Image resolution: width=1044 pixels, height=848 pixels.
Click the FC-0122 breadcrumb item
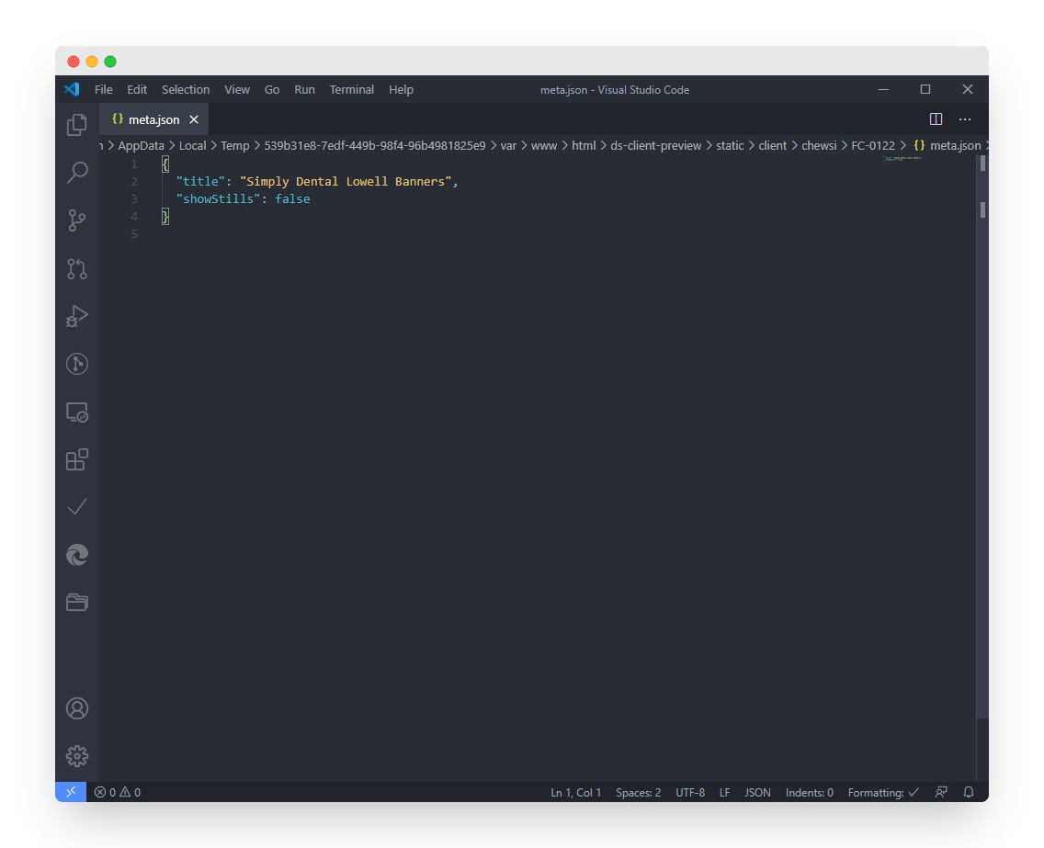pos(871,145)
